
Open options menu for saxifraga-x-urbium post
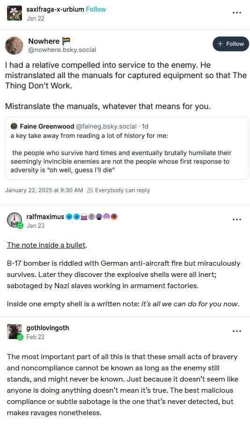pyautogui.click(x=237, y=13)
